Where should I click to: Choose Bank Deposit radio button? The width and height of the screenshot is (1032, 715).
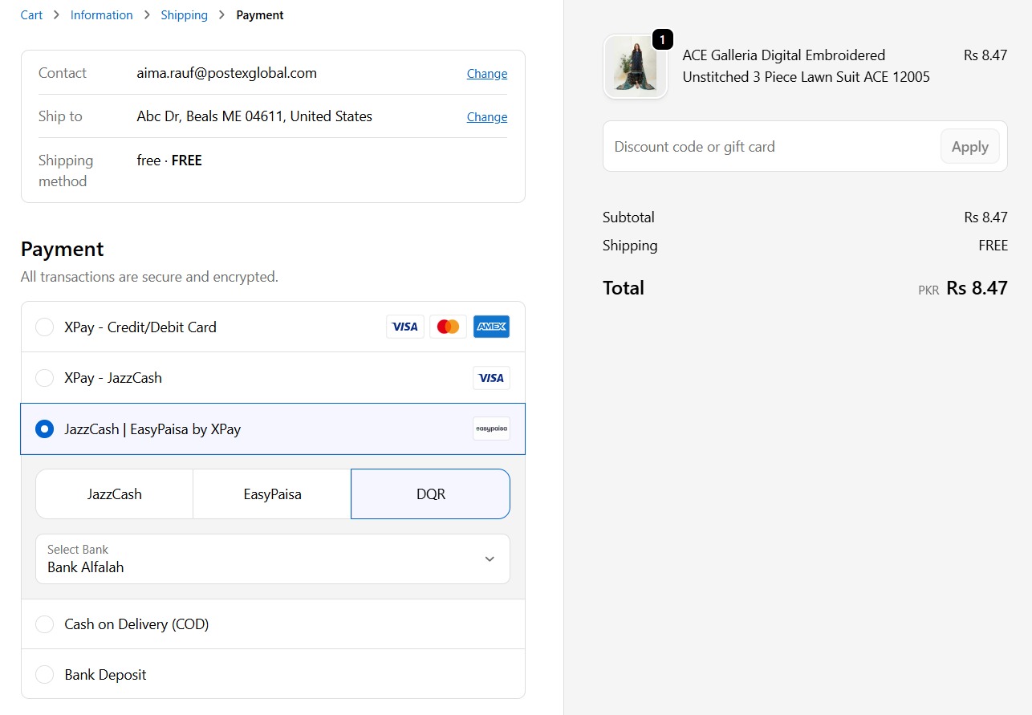[x=45, y=675]
